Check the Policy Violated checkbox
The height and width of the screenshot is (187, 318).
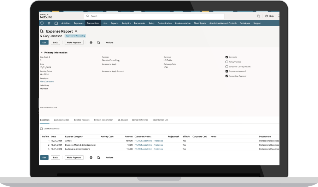(227, 62)
